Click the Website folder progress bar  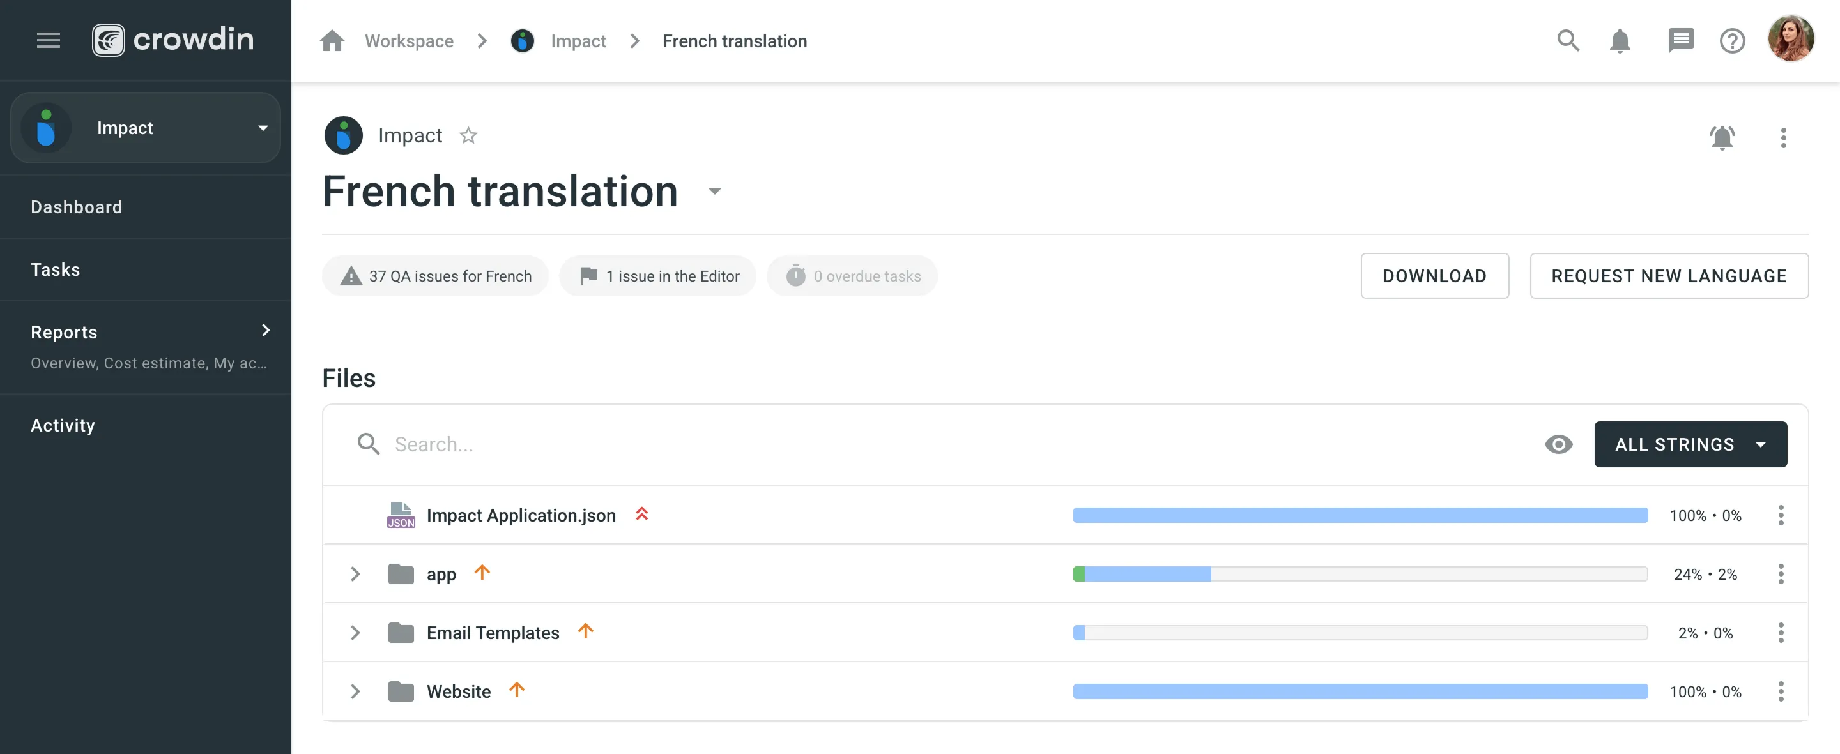pyautogui.click(x=1360, y=691)
